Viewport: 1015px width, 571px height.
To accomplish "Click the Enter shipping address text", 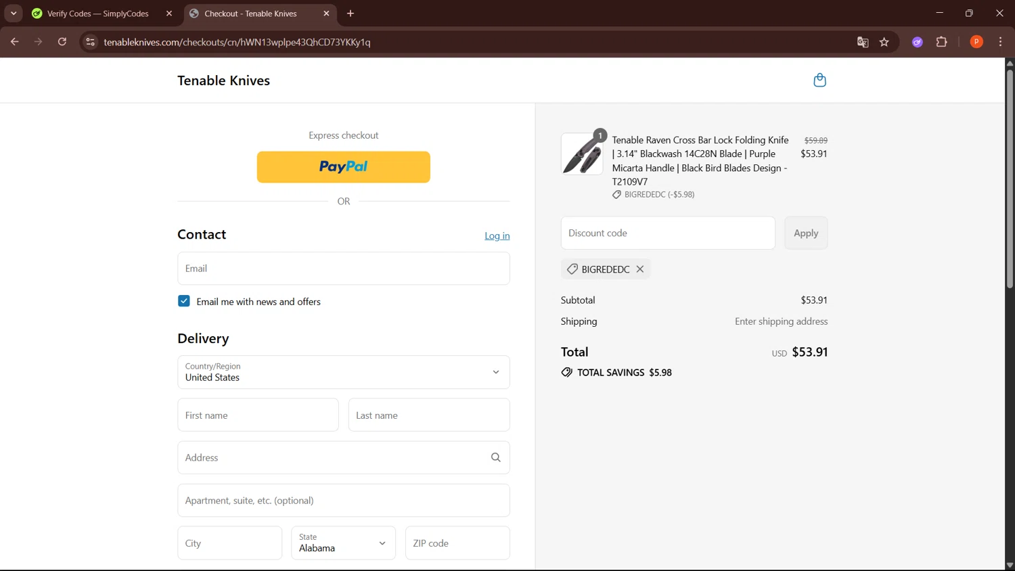I will click(781, 321).
